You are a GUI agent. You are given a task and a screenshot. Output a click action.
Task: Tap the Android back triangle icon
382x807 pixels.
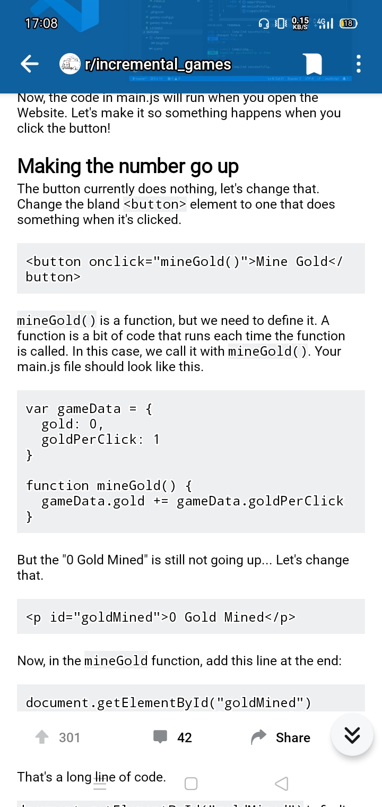click(282, 783)
